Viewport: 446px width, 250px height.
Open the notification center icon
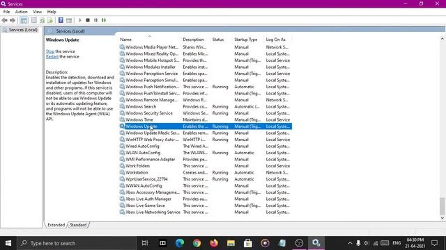click(434, 243)
